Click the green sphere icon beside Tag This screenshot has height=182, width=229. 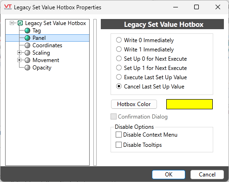[27, 31]
